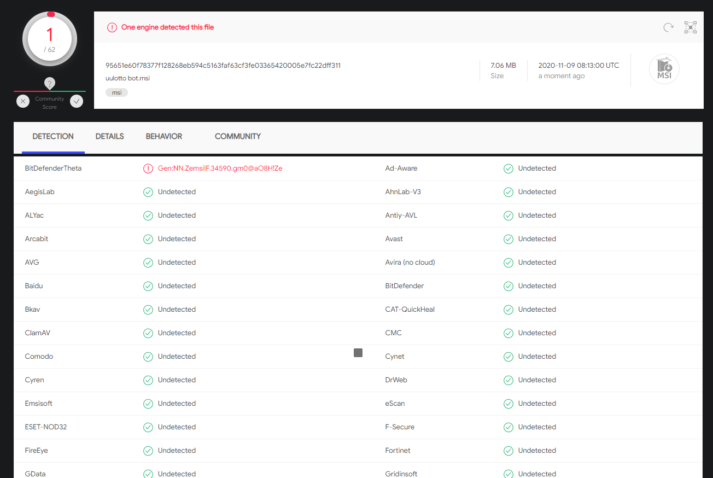713x478 pixels.
Task: Go to the COMMUNITY tab
Action: tap(238, 137)
